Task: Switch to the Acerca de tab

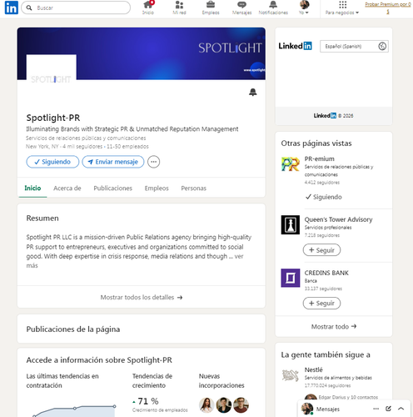Action: (x=67, y=188)
